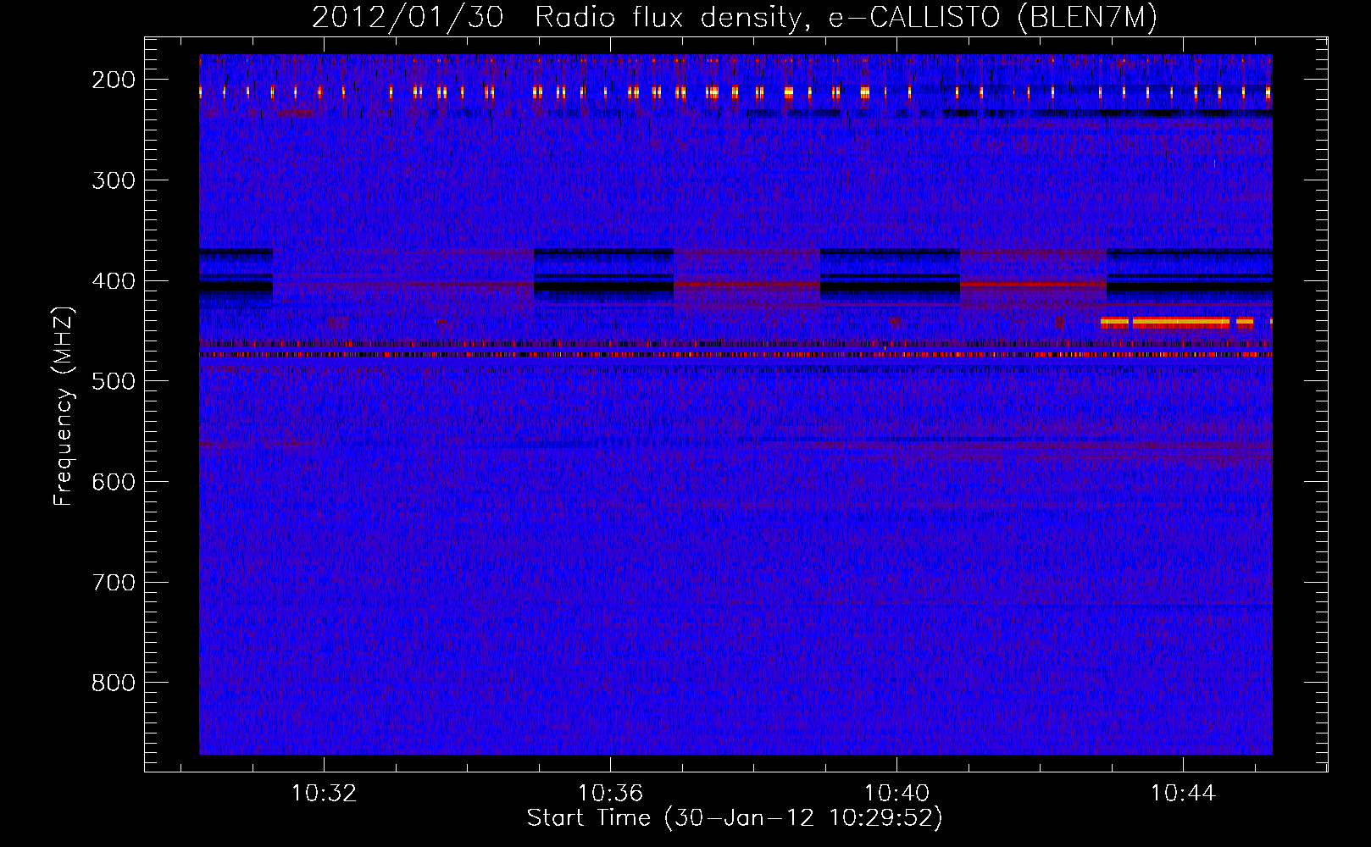
Task: Click the 700 frequency tick label
Action: pyautogui.click(x=114, y=583)
